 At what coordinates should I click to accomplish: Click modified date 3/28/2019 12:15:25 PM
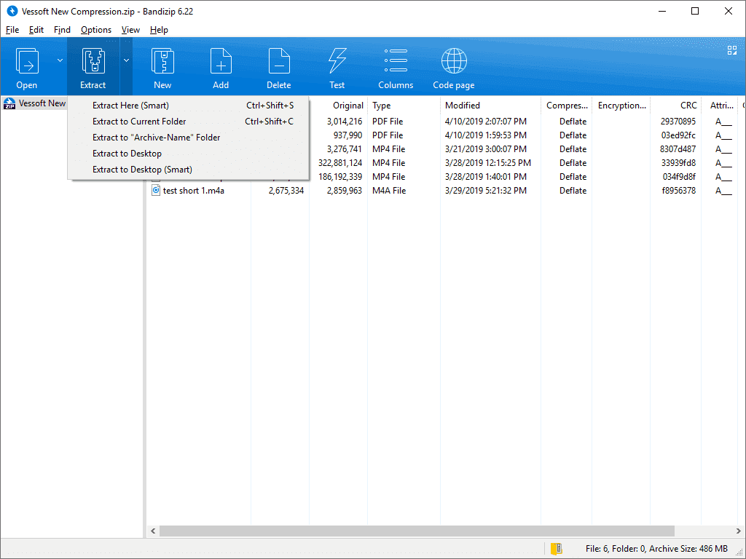(x=488, y=163)
